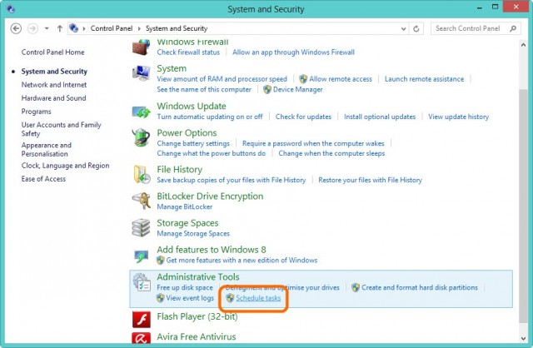Click View event logs link
The height and width of the screenshot is (348, 533).
tap(190, 298)
